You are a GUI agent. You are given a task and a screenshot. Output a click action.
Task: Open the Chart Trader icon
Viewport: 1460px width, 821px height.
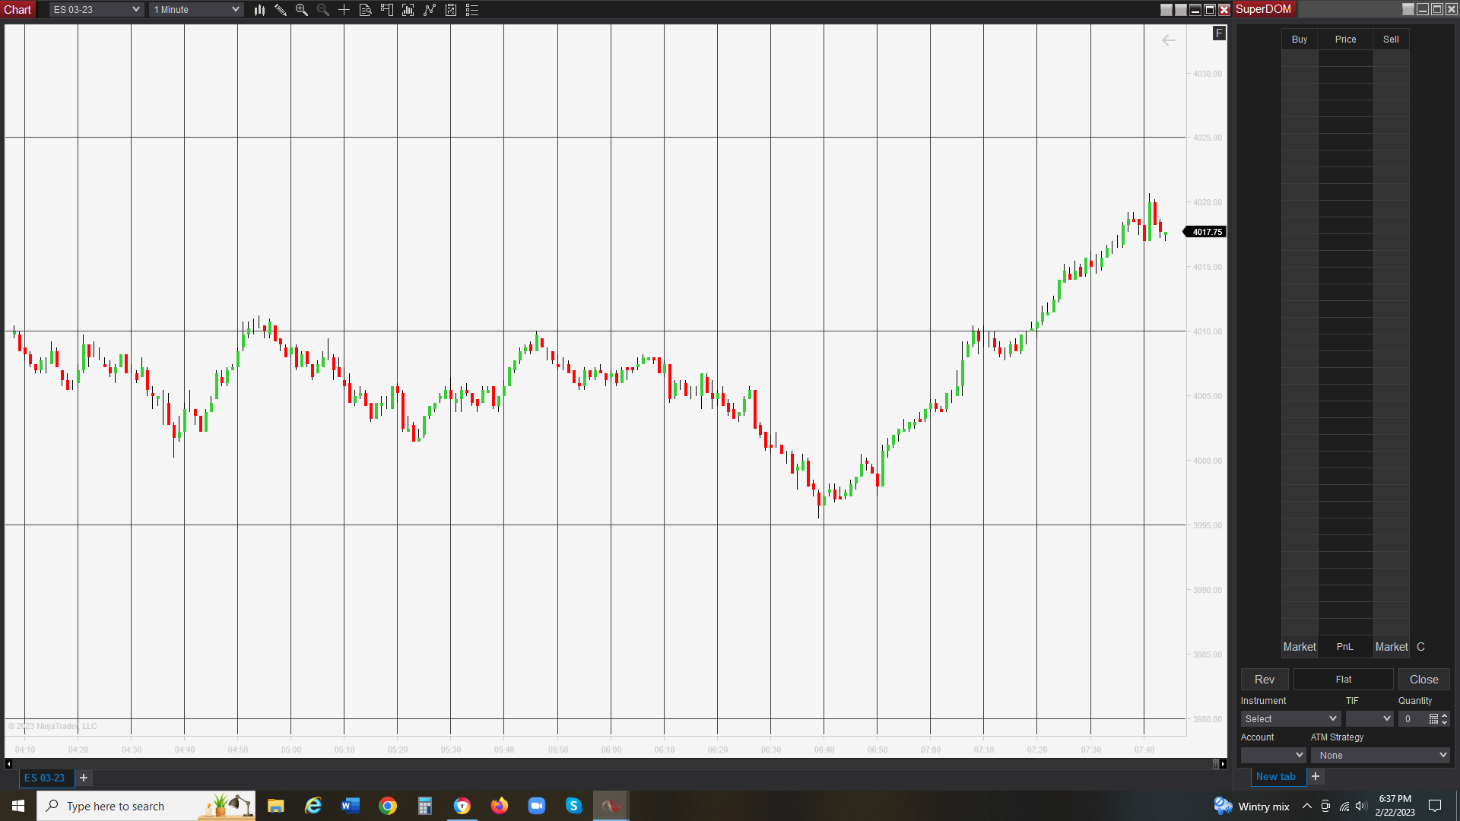(387, 10)
